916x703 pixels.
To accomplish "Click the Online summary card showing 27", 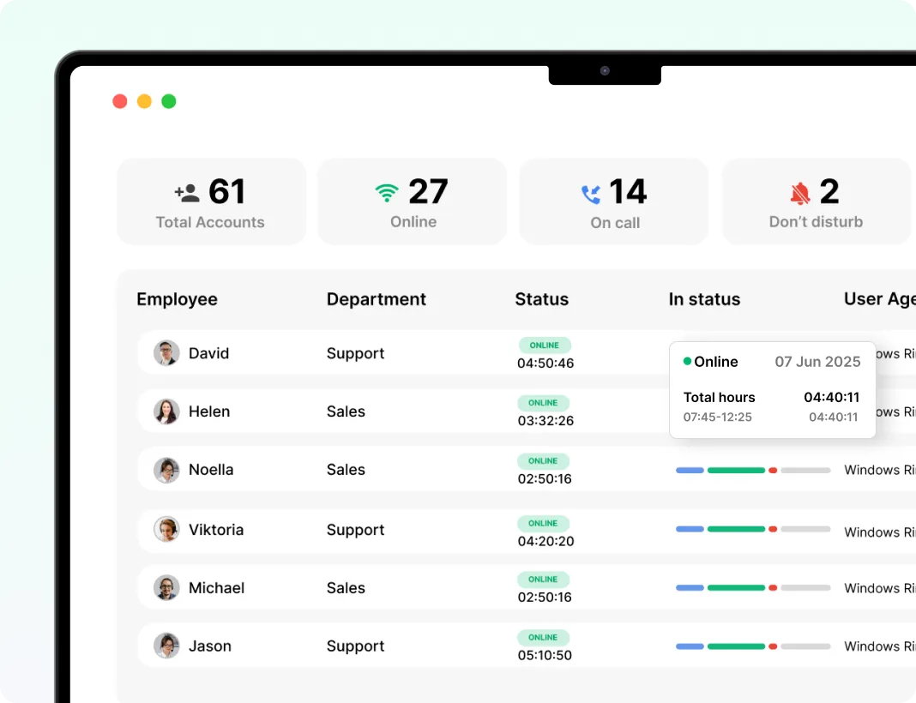I will point(412,201).
